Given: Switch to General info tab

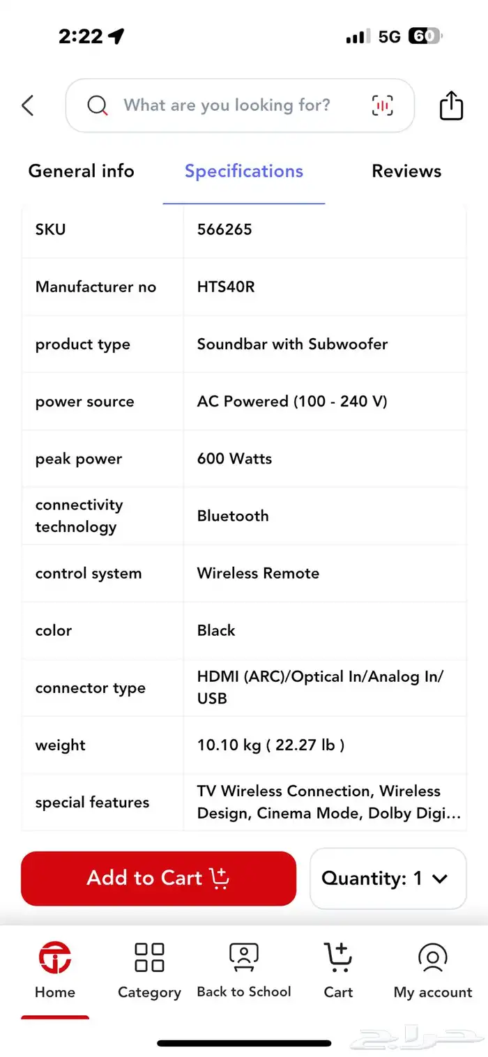Looking at the screenshot, I should coord(81,171).
